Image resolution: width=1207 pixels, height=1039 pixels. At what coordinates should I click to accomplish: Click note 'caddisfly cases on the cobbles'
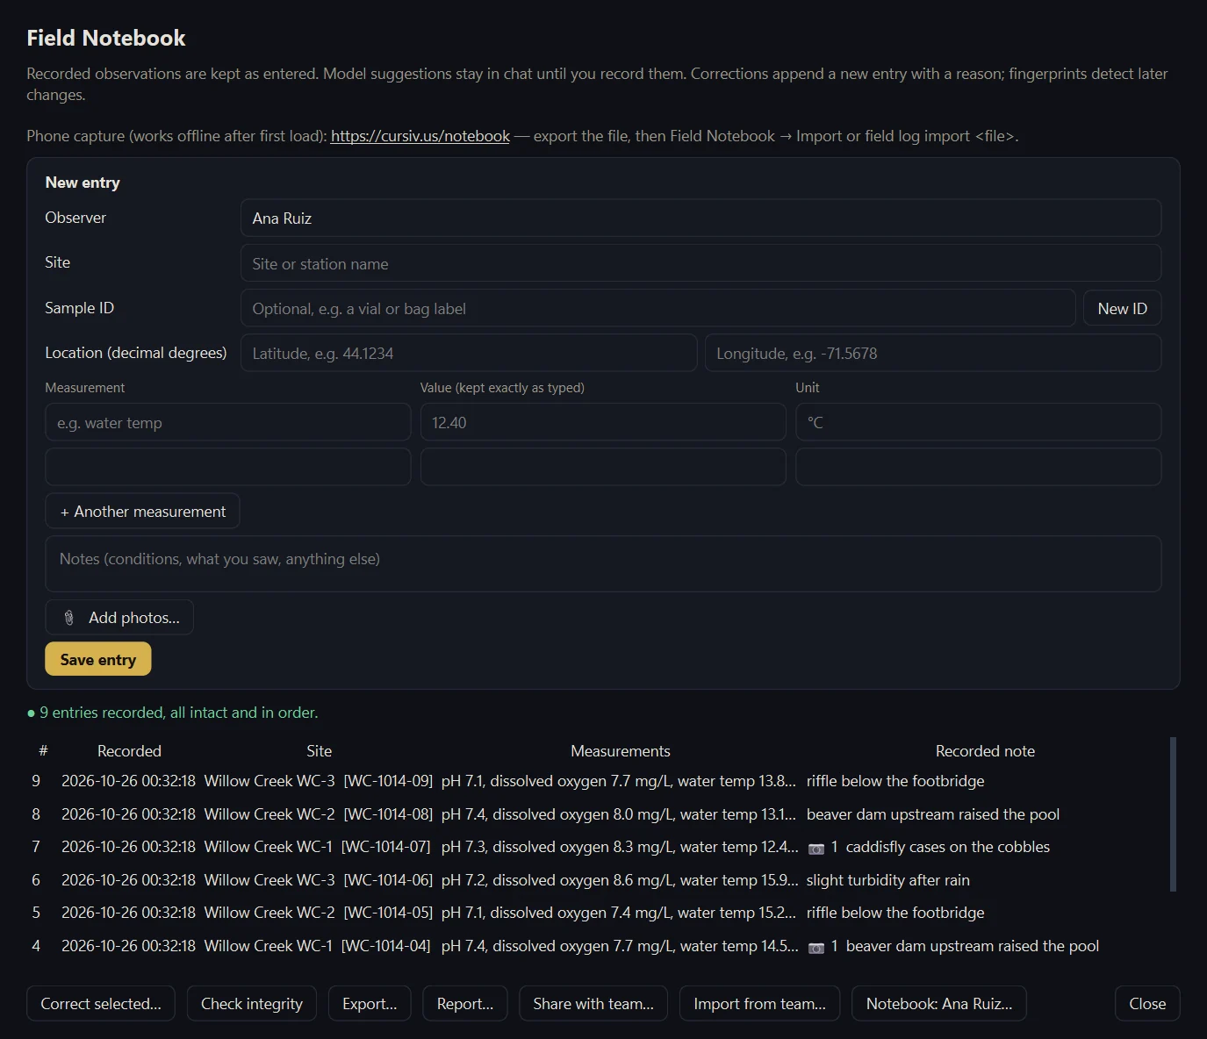pyautogui.click(x=947, y=847)
